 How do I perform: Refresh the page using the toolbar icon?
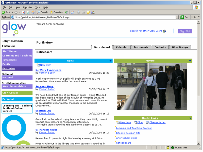tap(28, 12)
